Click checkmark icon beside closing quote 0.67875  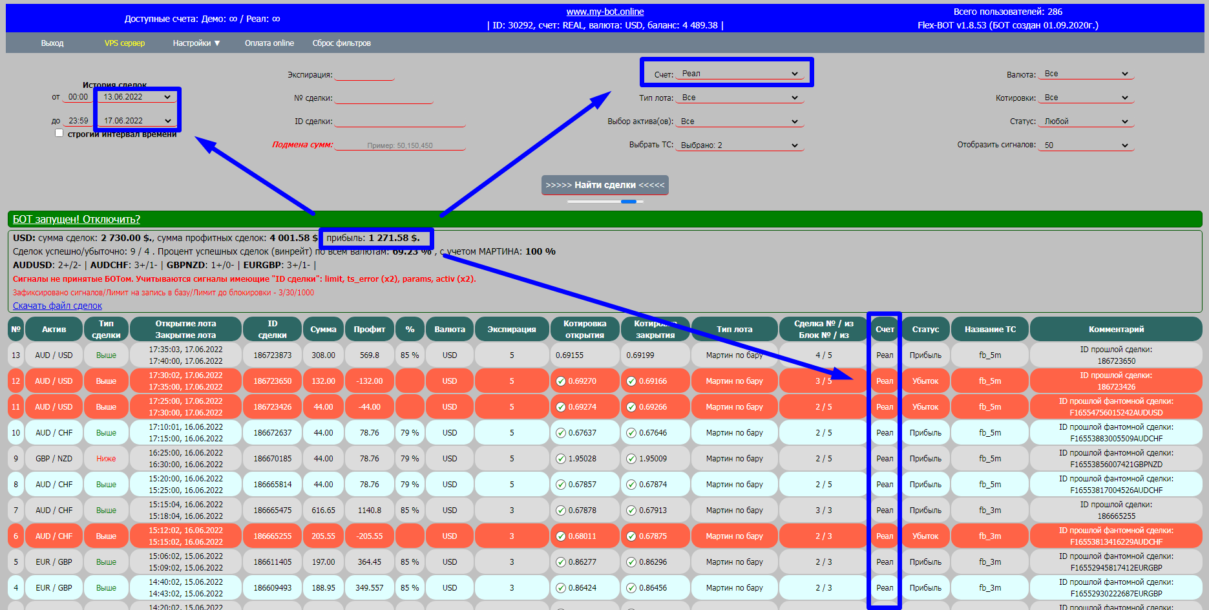coord(631,536)
